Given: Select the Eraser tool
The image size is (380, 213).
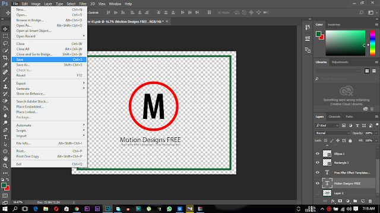Looking at the screenshot, I should 5,101.
